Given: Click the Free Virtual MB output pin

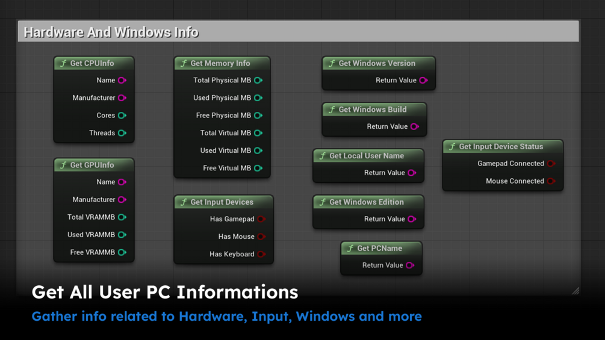Looking at the screenshot, I should coord(258,168).
